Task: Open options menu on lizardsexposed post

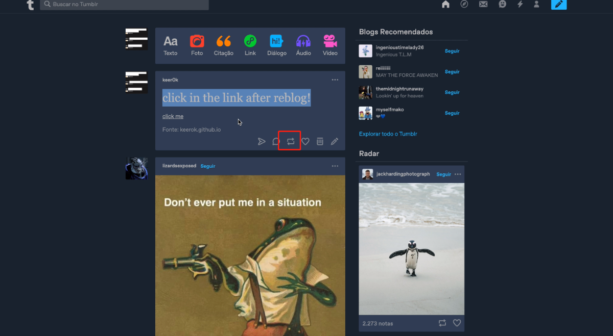Action: 335,166
